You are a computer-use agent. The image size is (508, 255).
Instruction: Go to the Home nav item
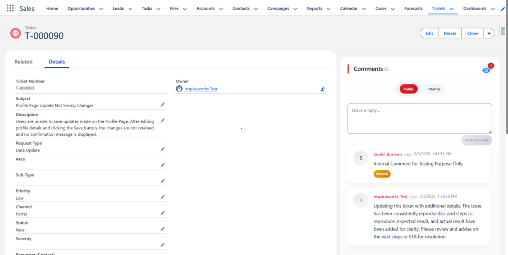tap(52, 8)
